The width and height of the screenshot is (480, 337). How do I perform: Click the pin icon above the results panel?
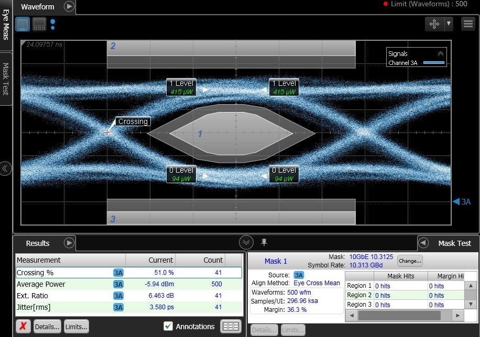(264, 242)
